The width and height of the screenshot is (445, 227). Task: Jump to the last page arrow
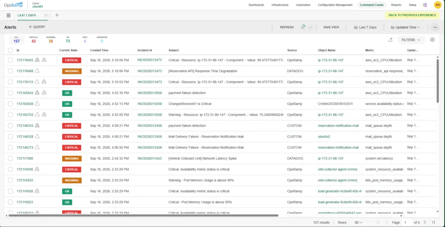[x=433, y=222]
